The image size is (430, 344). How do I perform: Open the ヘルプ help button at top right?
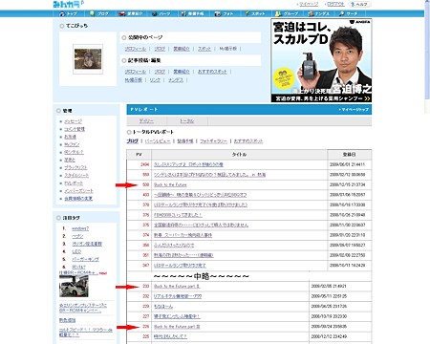point(360,5)
